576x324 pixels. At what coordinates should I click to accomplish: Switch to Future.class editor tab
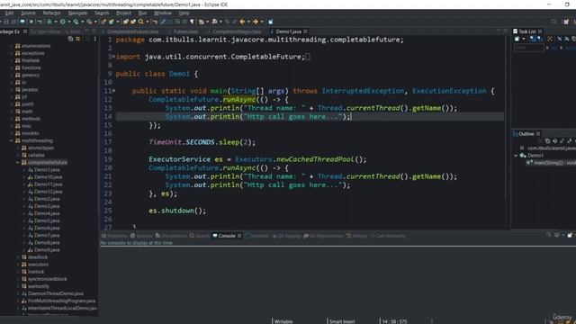185,31
